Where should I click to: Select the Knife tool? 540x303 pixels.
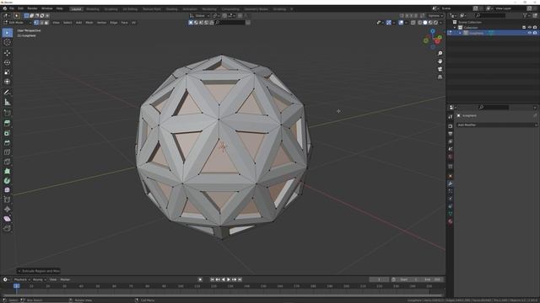click(8, 162)
